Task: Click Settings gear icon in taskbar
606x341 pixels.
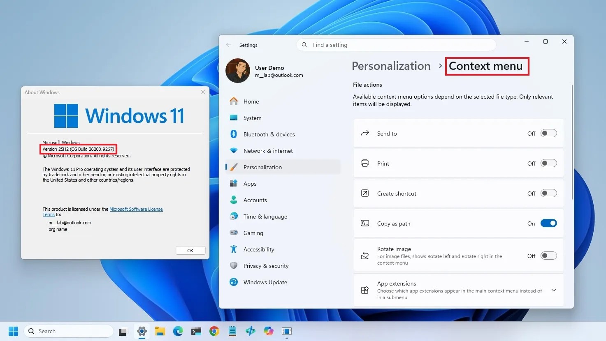Action: [142, 331]
